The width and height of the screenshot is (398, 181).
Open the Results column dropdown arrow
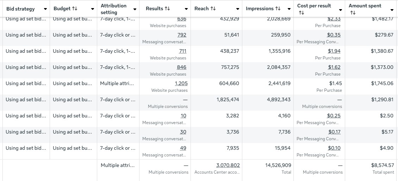pos(186,9)
